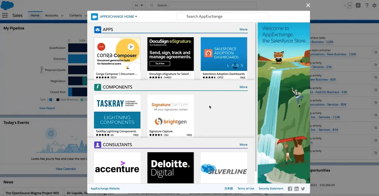Click the list icon beside Services - 110K
Viewport: 379px width, 196px height.
[x=376, y=115]
